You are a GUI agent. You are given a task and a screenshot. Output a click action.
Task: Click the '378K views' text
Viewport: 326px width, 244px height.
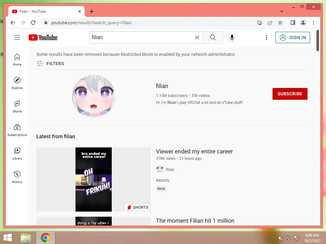coord(166,158)
